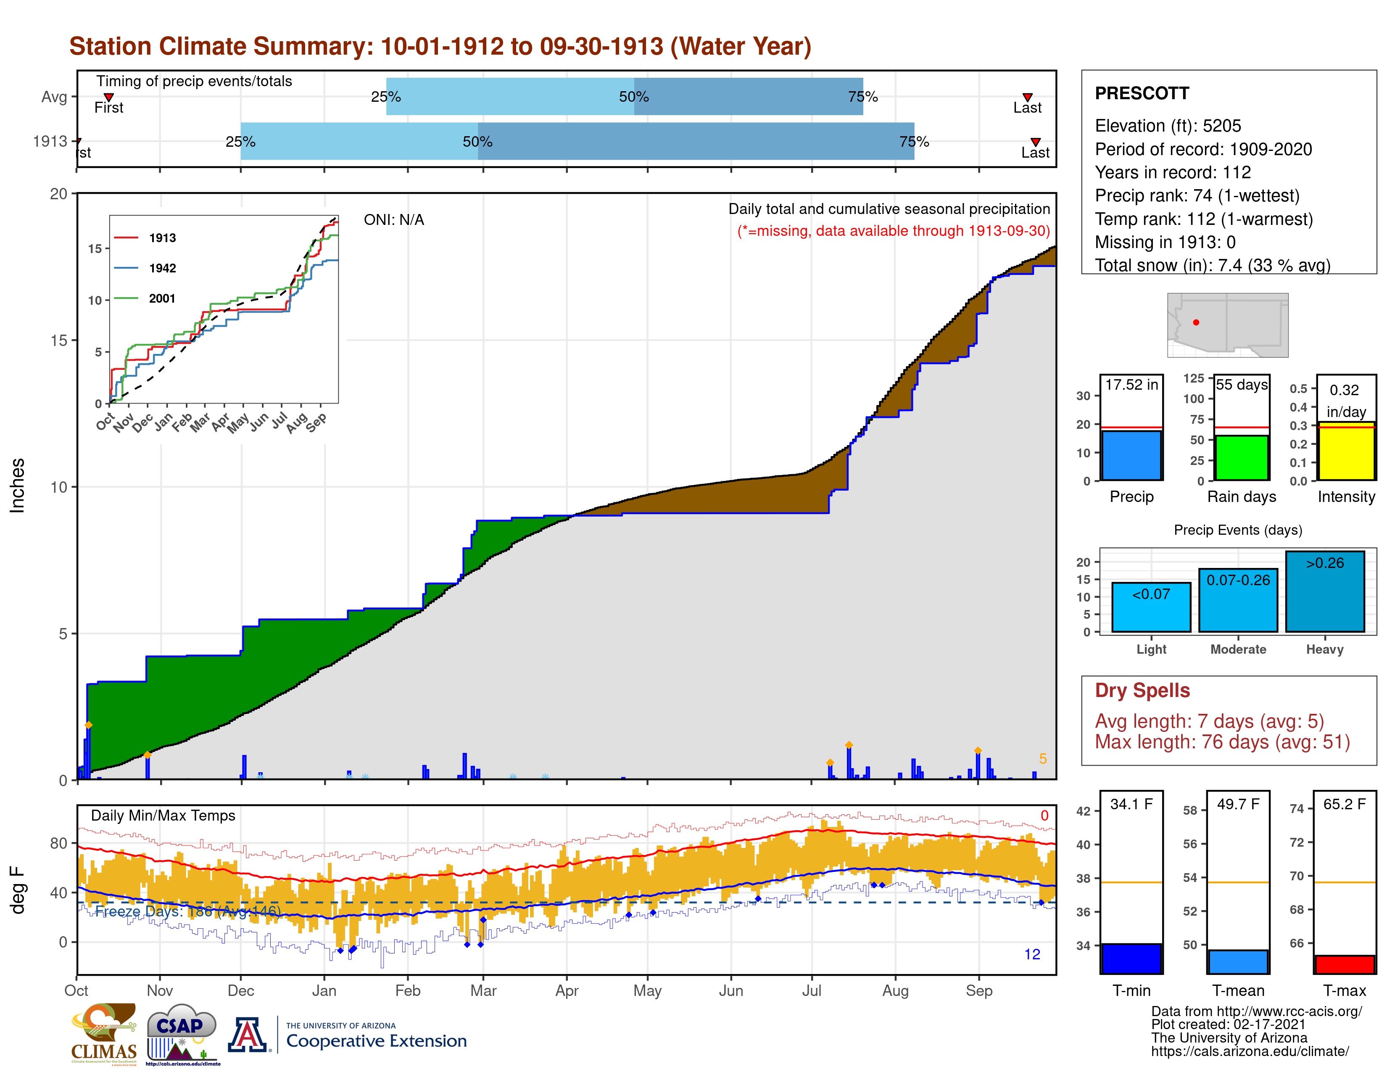This screenshot has width=1387, height=1072.
Task: Click the 'Inches' y-axis label
Action: 17,485
